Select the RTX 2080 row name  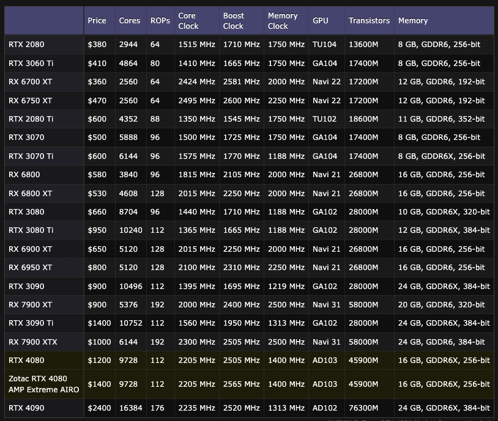click(26, 45)
